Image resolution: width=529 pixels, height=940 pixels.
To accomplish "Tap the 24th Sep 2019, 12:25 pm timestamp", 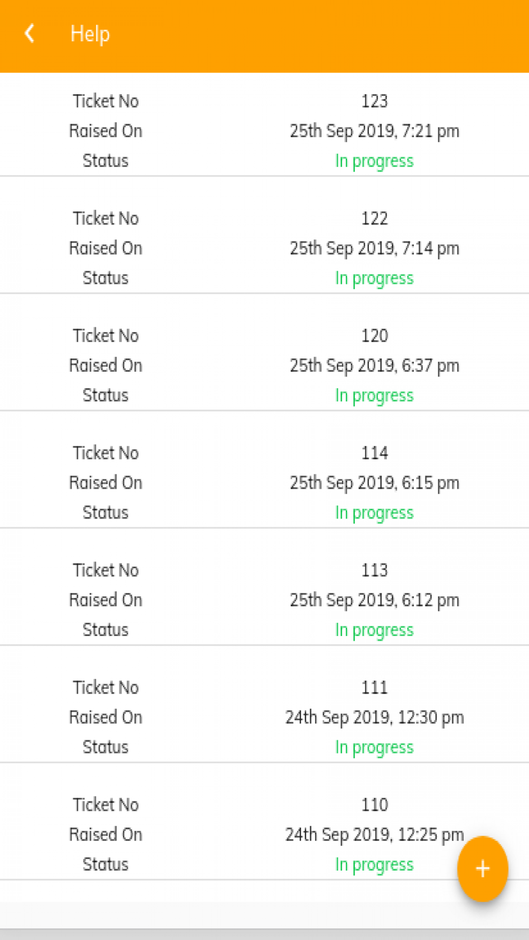I will tap(374, 835).
